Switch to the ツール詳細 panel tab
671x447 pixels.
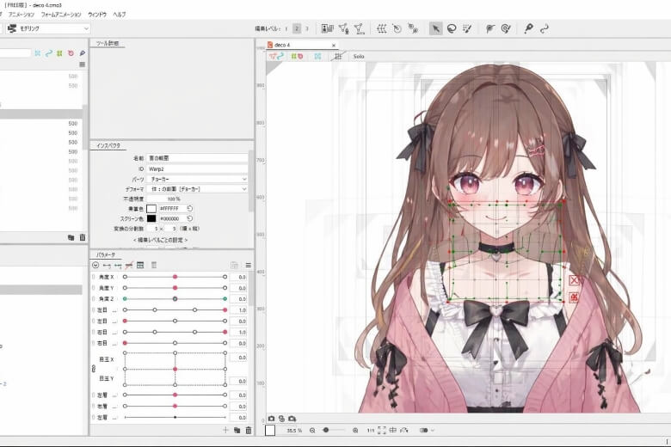click(108, 43)
